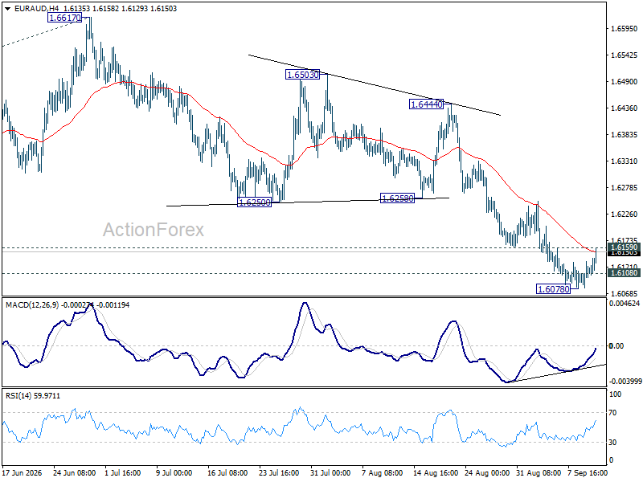Click the 1.61080 price axis marker
643x482 pixels.
pos(624,272)
